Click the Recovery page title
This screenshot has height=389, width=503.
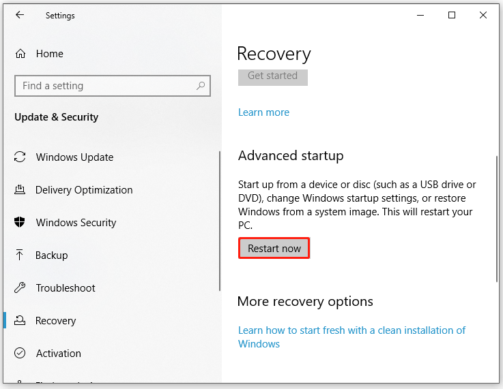tap(274, 54)
